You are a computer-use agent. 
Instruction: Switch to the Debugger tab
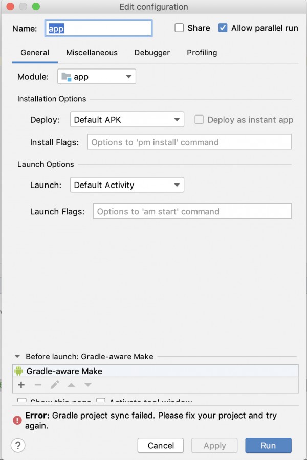(152, 53)
